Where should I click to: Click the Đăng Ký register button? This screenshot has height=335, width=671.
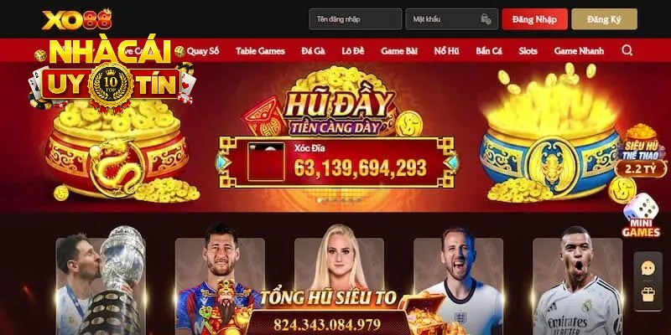(604, 19)
